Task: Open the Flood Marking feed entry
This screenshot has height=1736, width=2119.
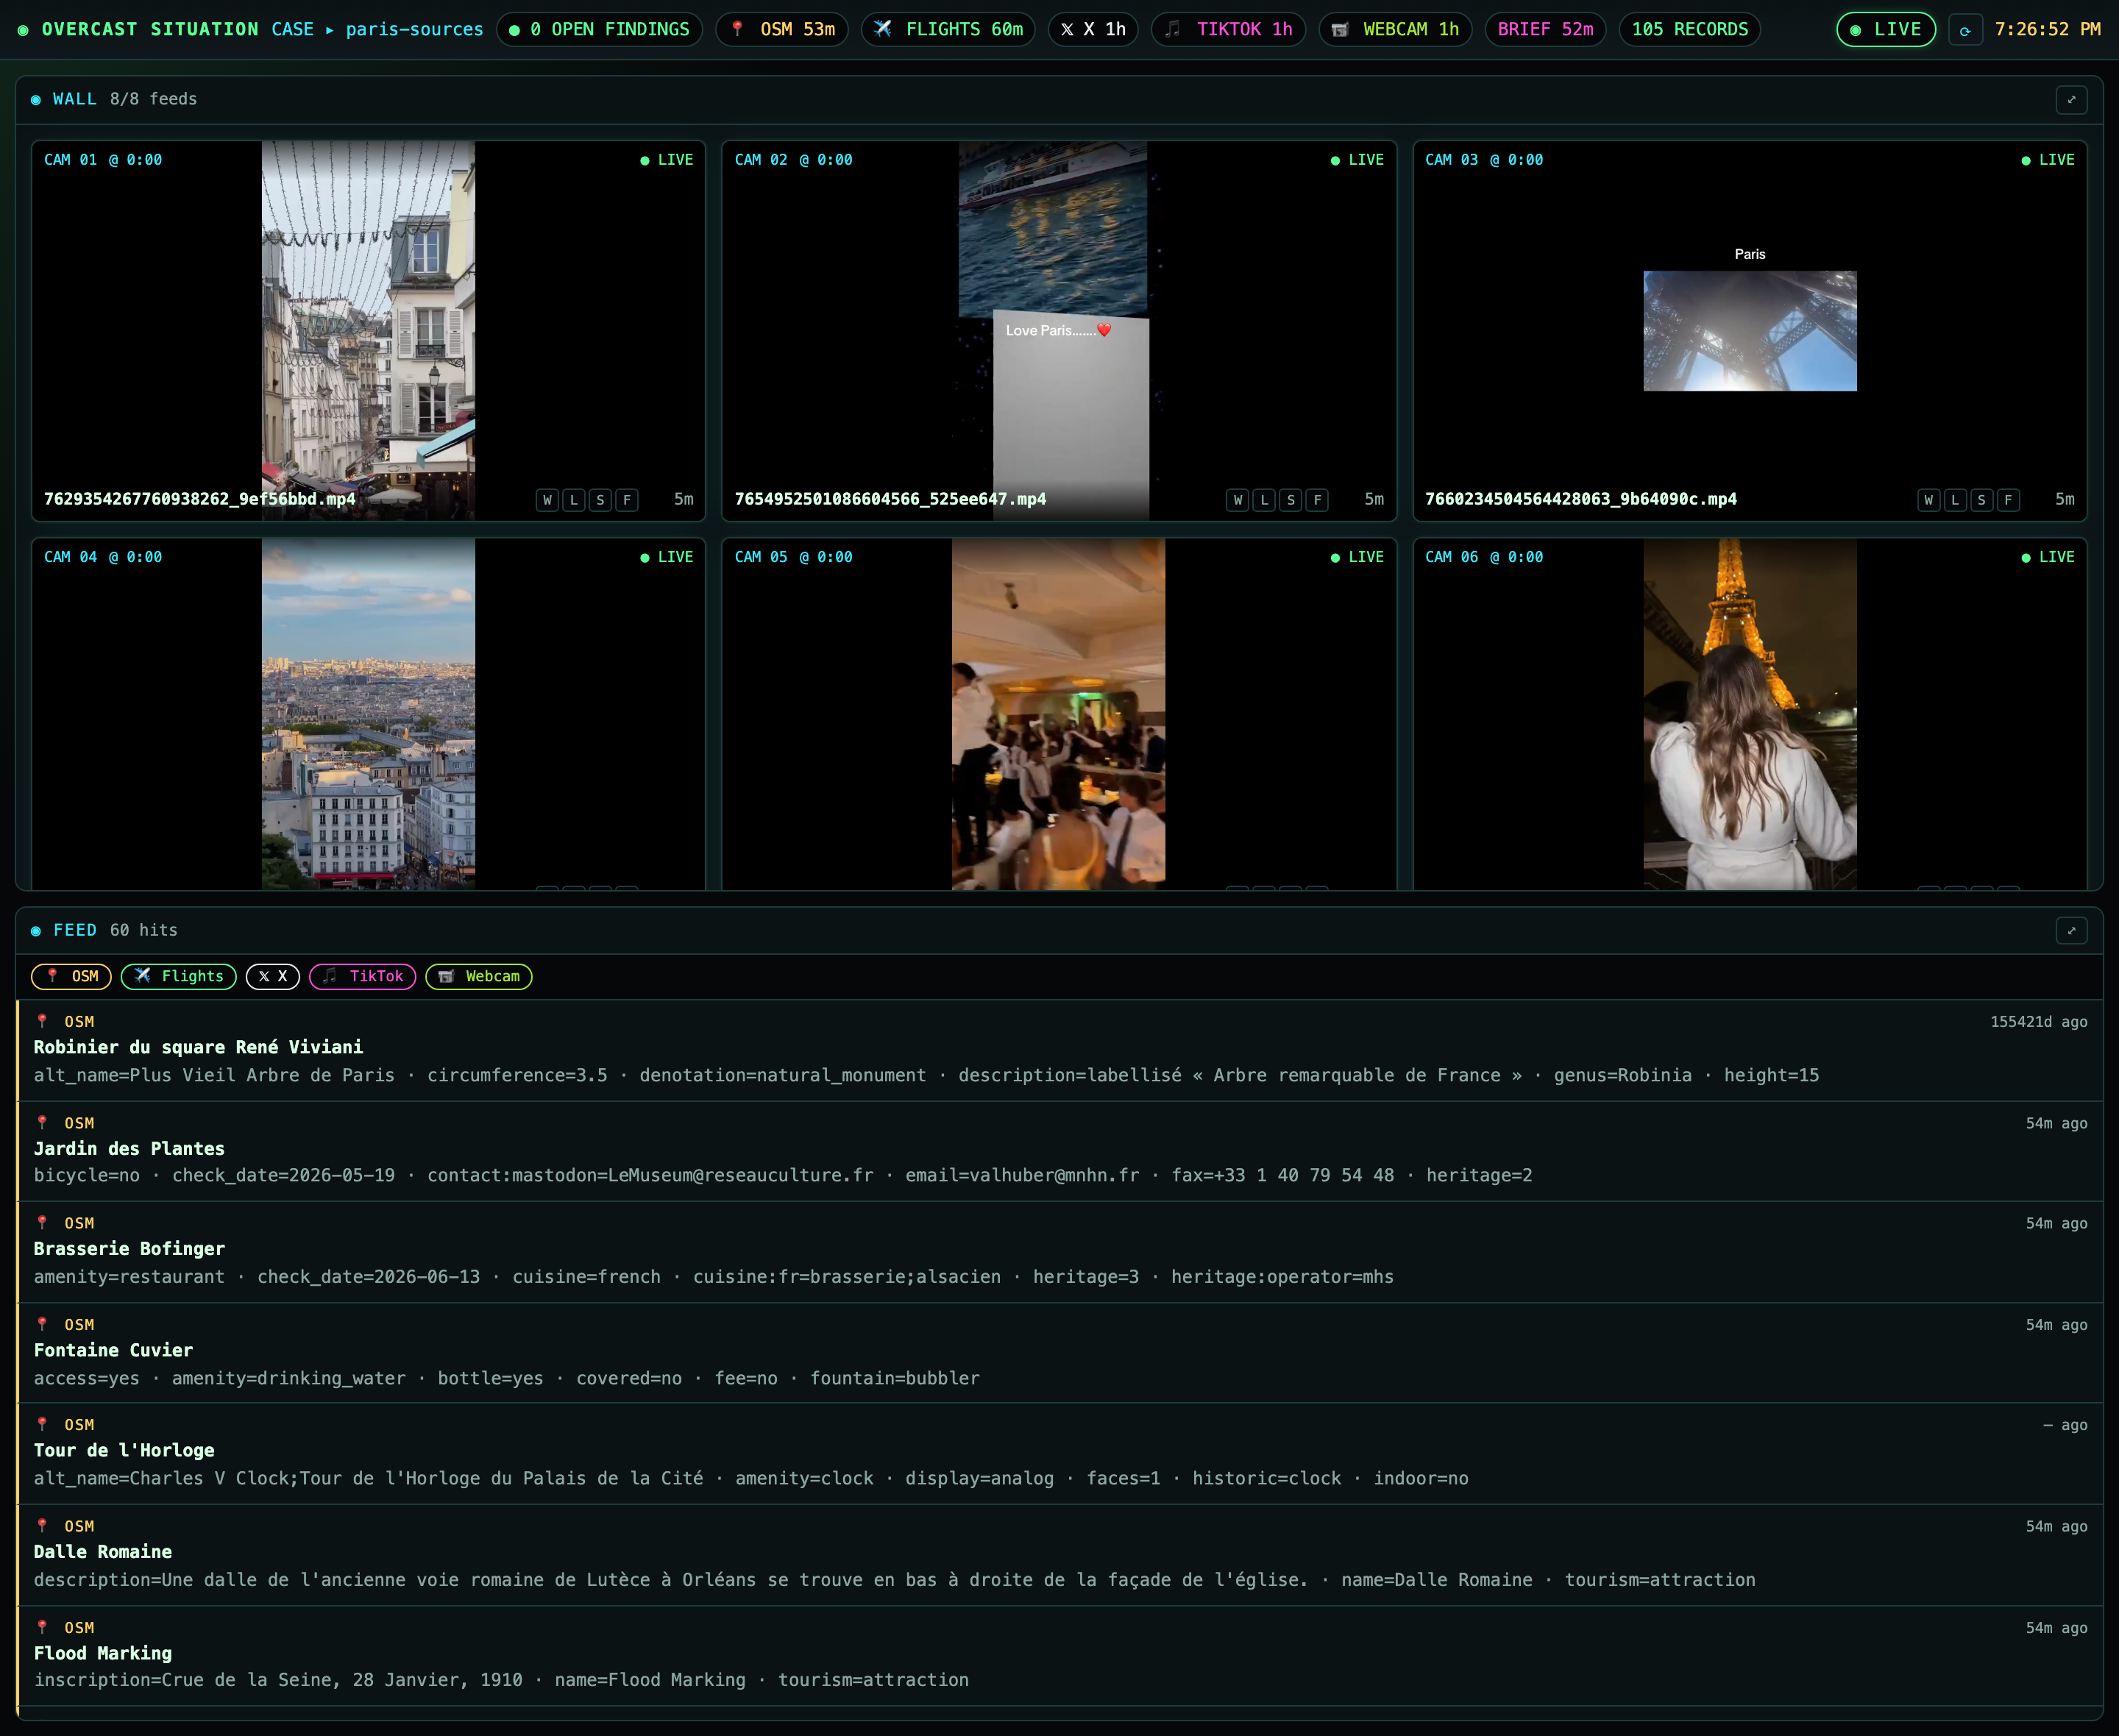Action: click(1060, 1656)
